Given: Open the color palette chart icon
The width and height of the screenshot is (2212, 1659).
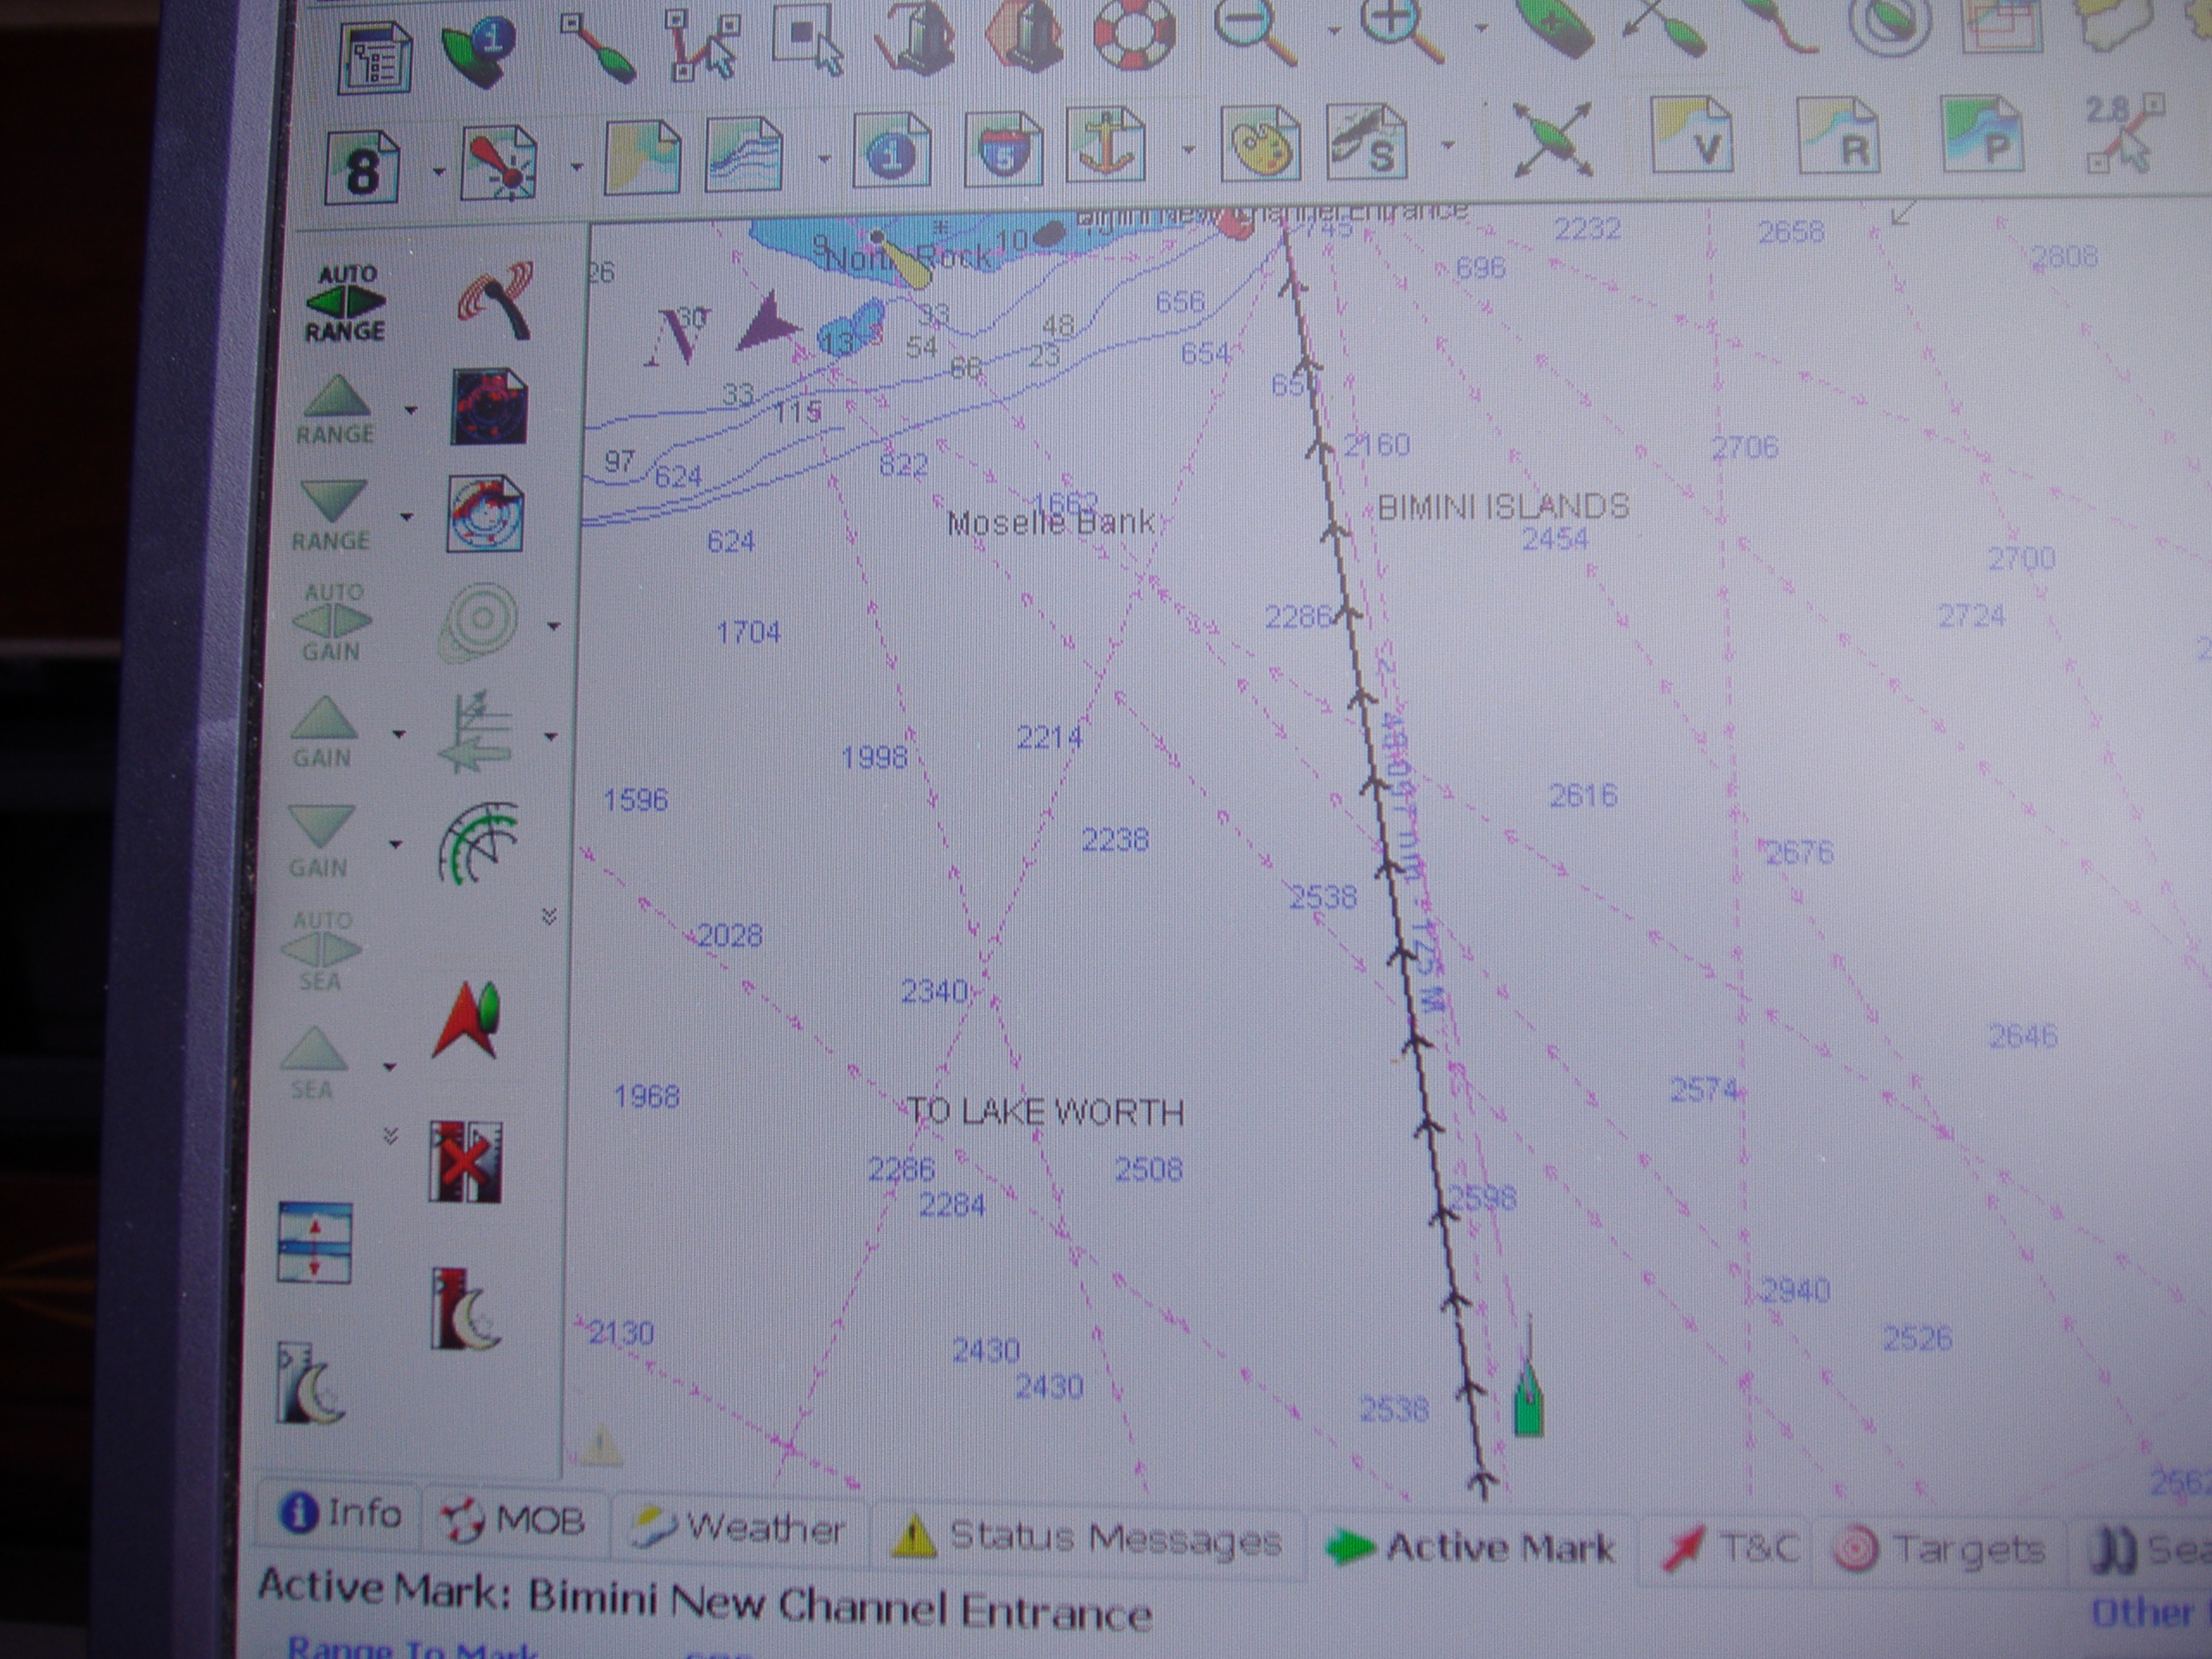Looking at the screenshot, I should pyautogui.click(x=1260, y=145).
